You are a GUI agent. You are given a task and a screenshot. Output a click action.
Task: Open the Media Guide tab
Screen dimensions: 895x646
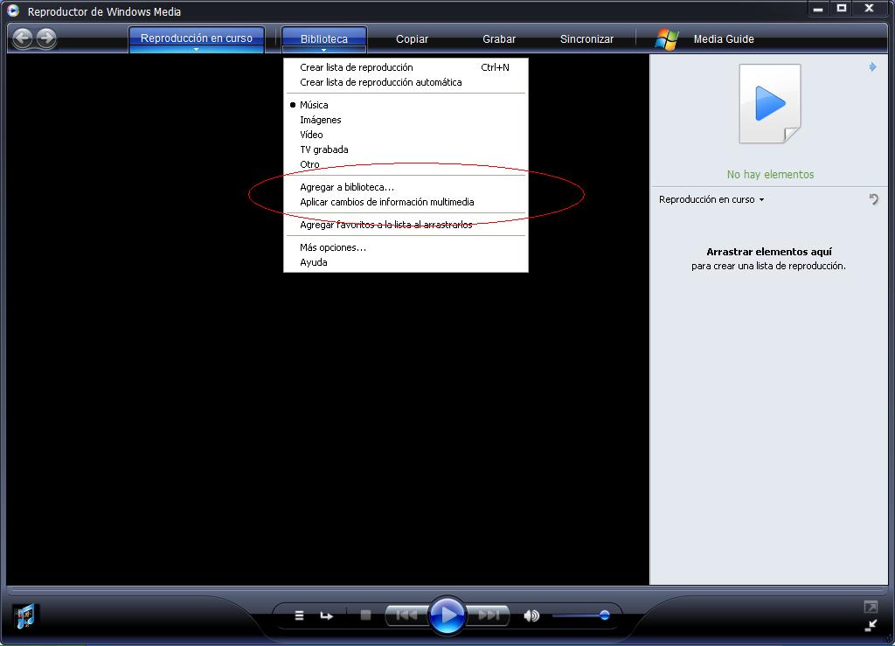[724, 38]
